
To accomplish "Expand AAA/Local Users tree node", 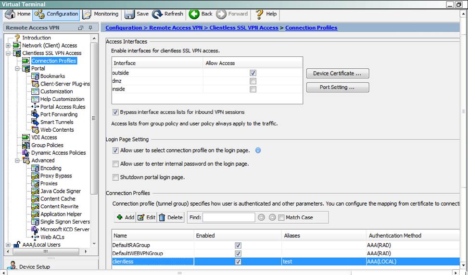I will tap(8, 245).
